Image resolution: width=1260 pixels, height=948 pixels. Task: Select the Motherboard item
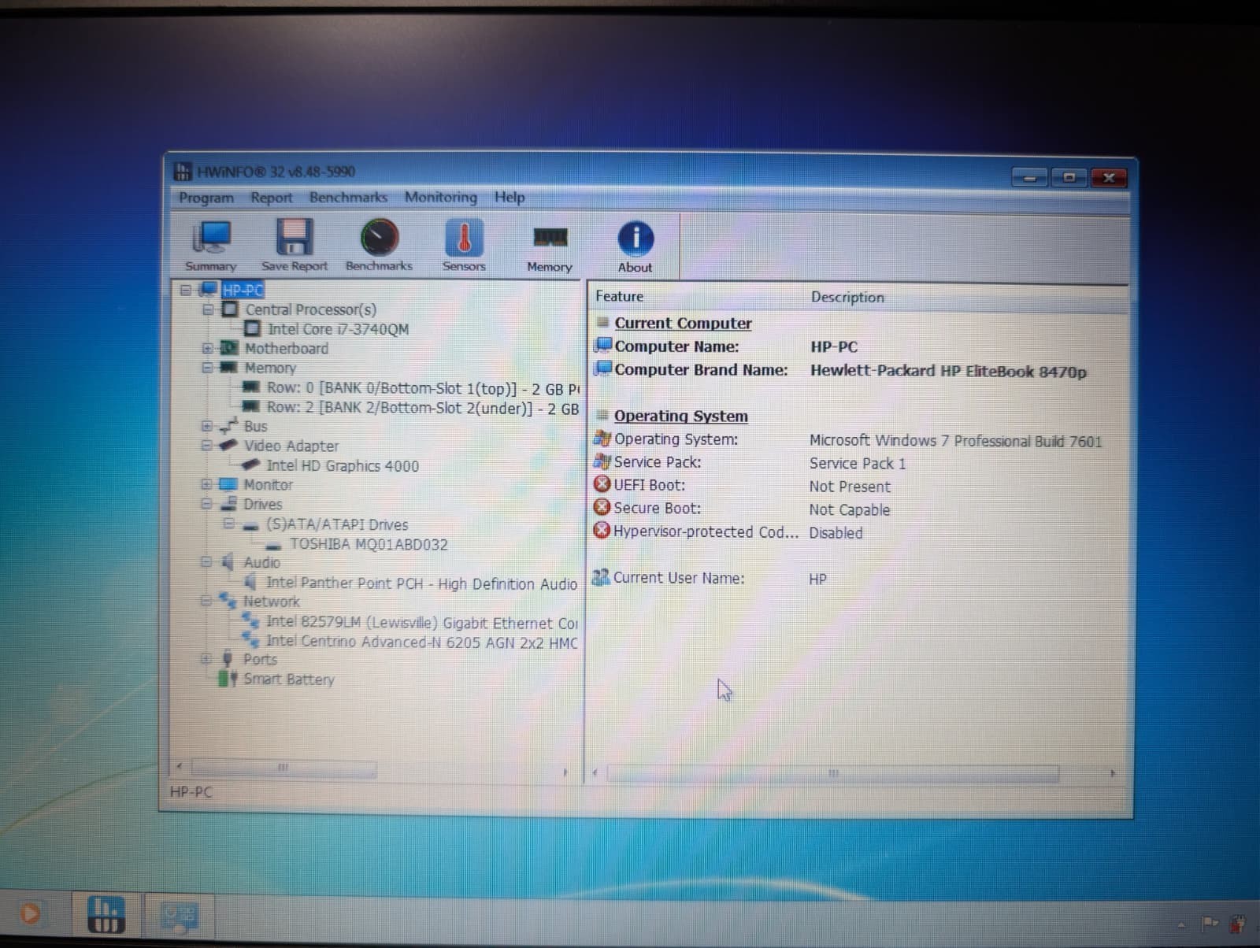286,348
